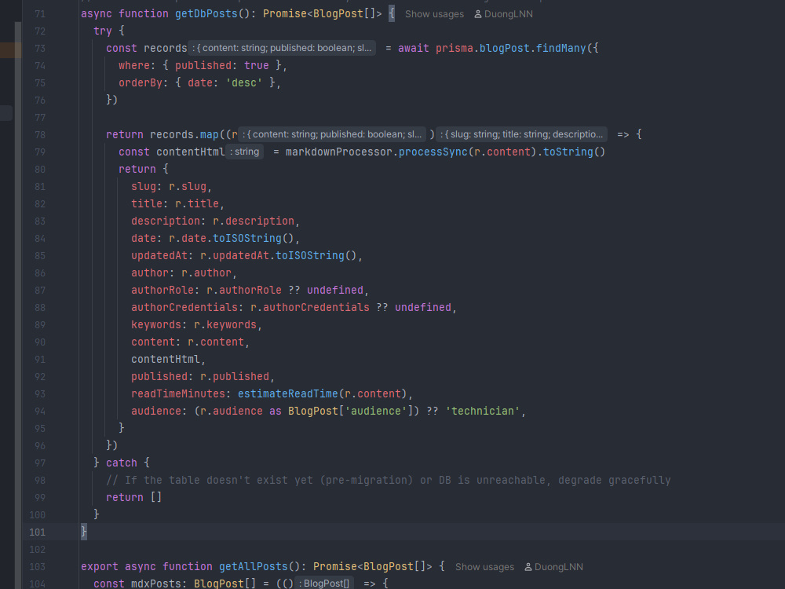Open DuongLNN author hint on getAllPosts line
This screenshot has width=785, height=589.
point(553,567)
